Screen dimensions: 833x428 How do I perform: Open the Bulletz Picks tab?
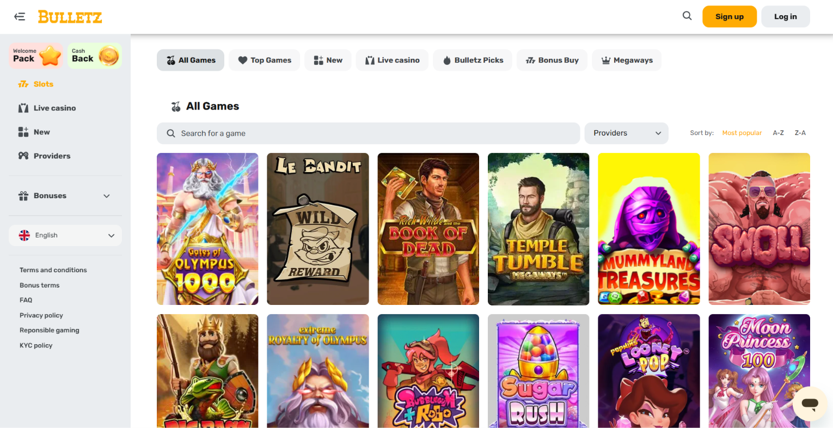point(473,60)
